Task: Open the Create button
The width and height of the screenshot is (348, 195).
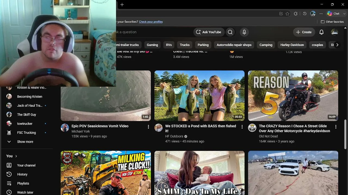Action: pyautogui.click(x=304, y=32)
